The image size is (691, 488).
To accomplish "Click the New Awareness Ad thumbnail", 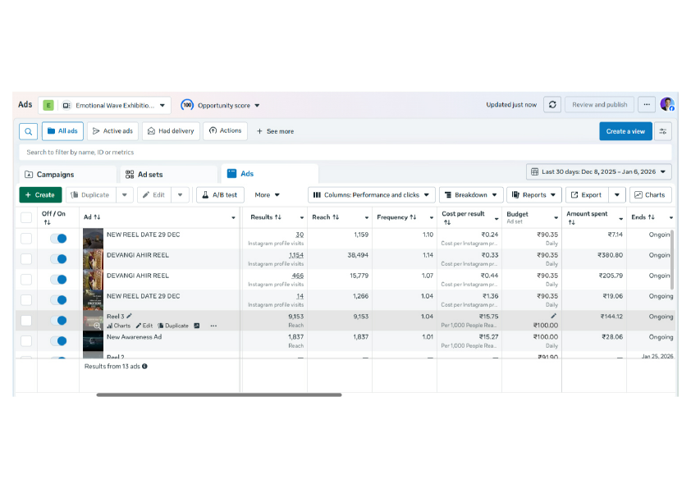I will 93,341.
